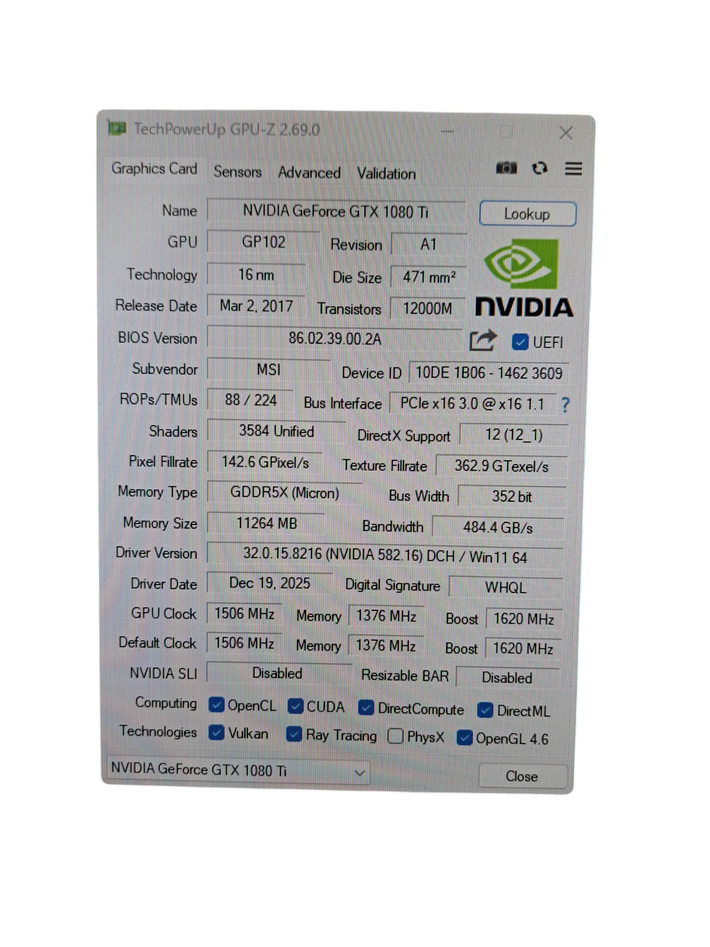Click the ROPs/TMUs field 88 / 224
Viewport: 710px width, 947px height.
(250, 400)
